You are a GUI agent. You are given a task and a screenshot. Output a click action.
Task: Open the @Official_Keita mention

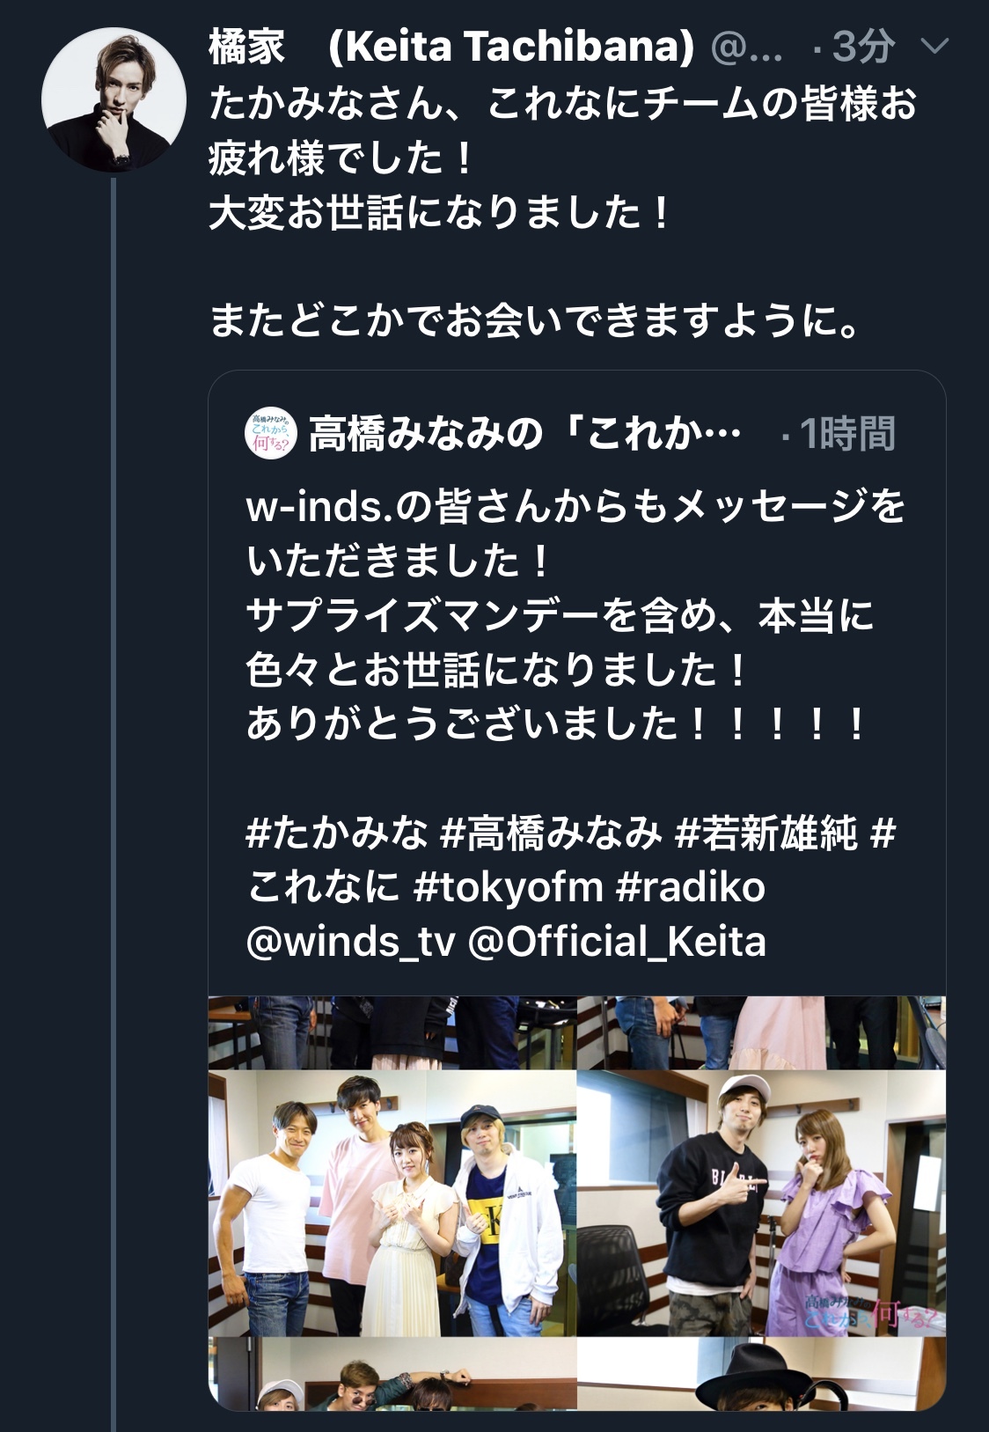(618, 941)
